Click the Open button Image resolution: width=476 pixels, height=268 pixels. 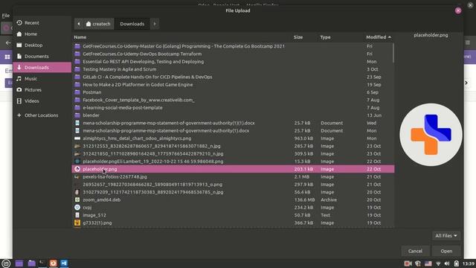(446, 251)
